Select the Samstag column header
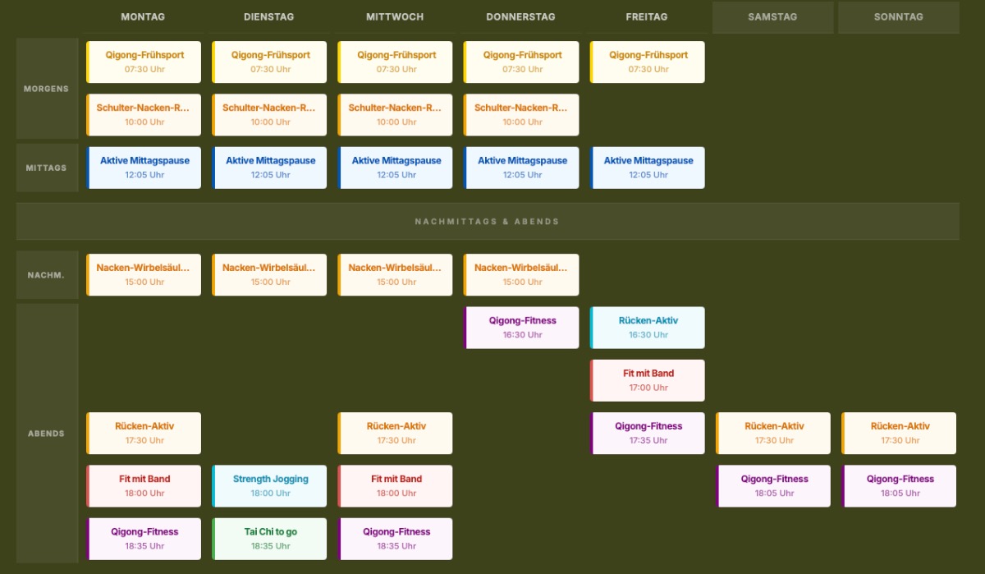Image resolution: width=985 pixels, height=574 pixels. coord(772,17)
